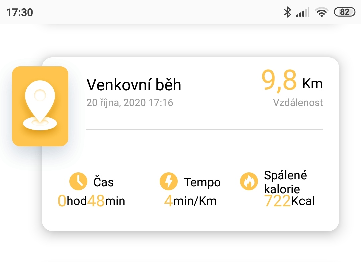The image size is (361, 262).
Task: Tap the 722Kcal calories value
Action: click(x=289, y=201)
